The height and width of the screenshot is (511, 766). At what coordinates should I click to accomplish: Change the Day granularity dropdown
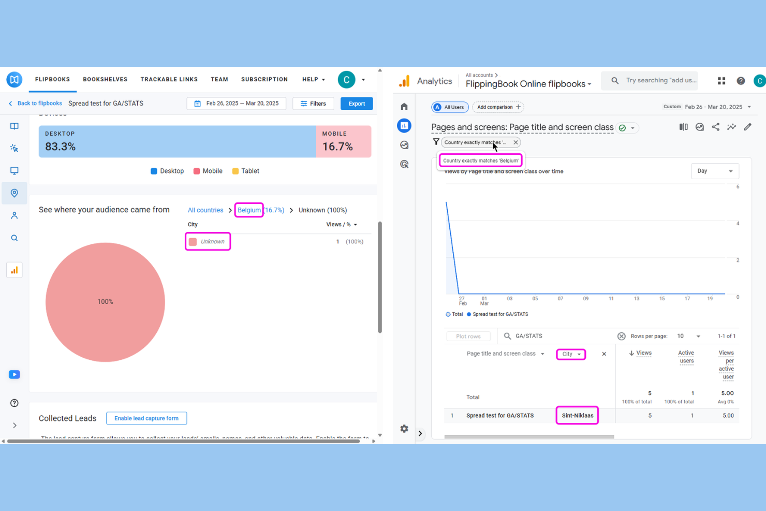[x=715, y=171]
